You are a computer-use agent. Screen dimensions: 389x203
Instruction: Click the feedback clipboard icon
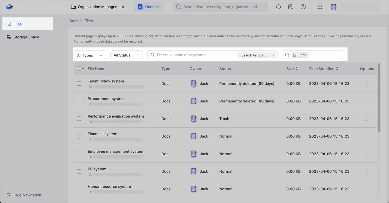coord(291,6)
